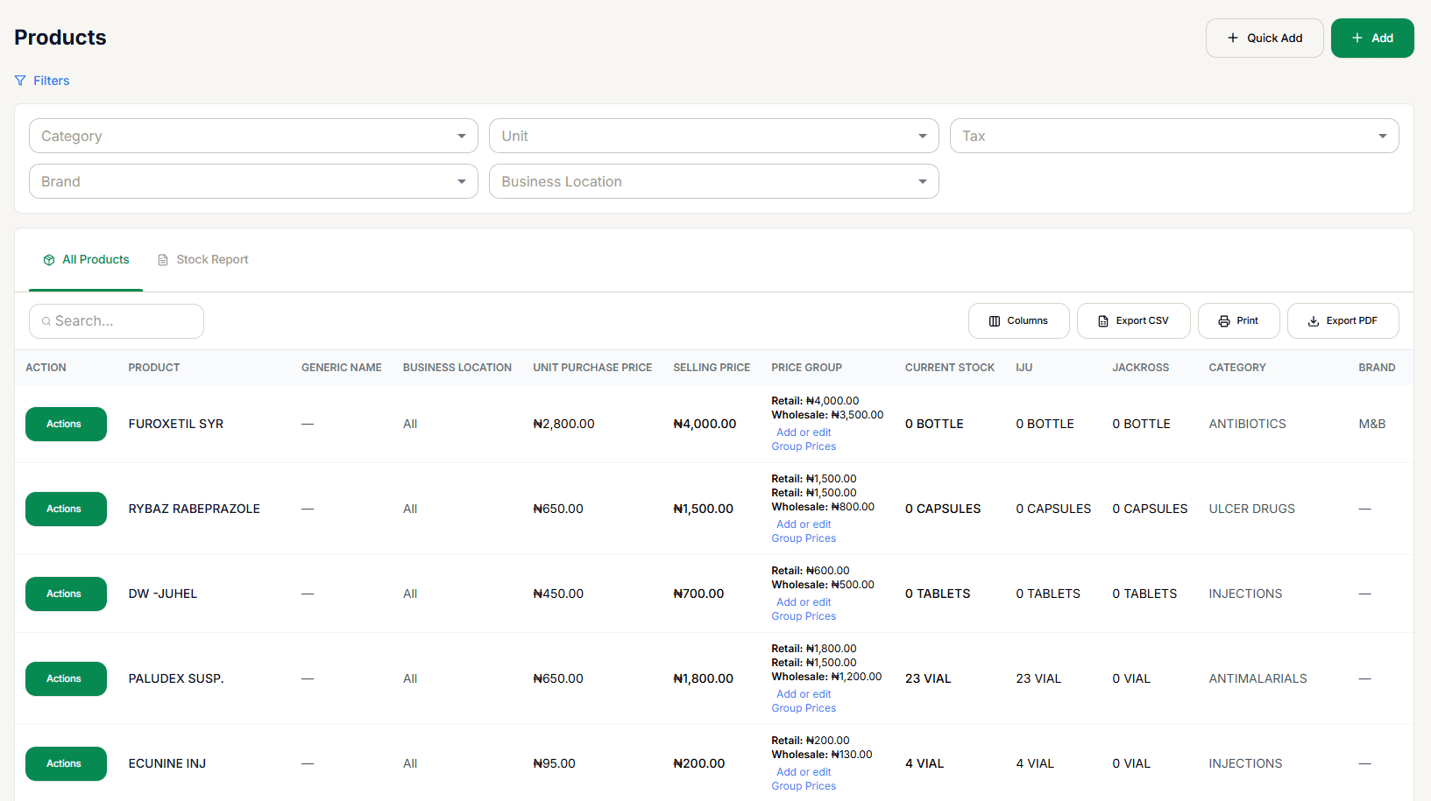Open the Brand dropdown
Screen dimensions: 1431x801
tap(253, 181)
